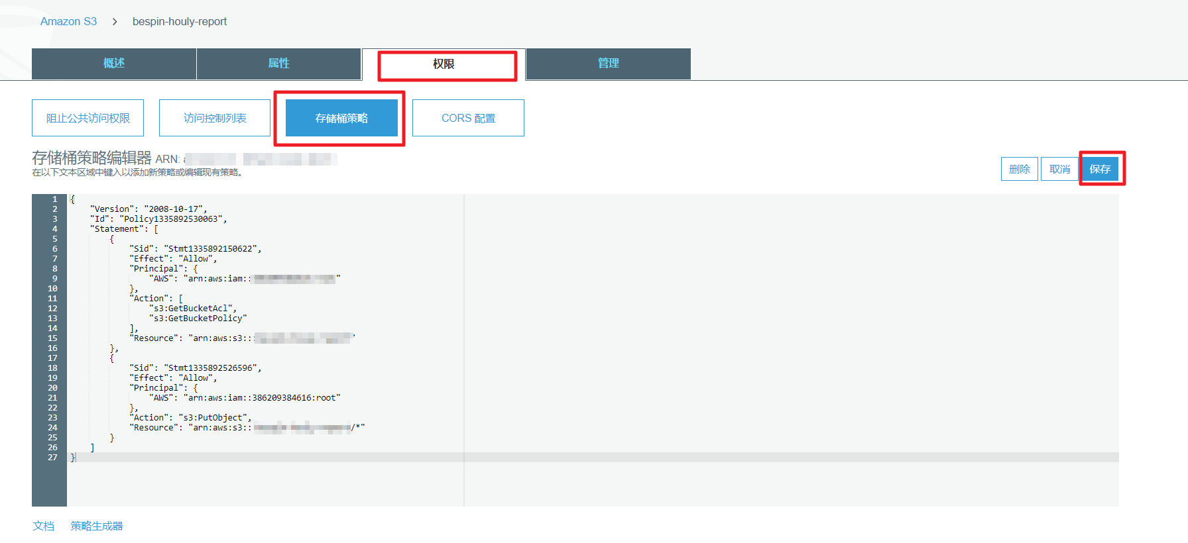Open 阻止公共访问权限 settings
Viewport: 1188px width, 543px height.
point(88,118)
